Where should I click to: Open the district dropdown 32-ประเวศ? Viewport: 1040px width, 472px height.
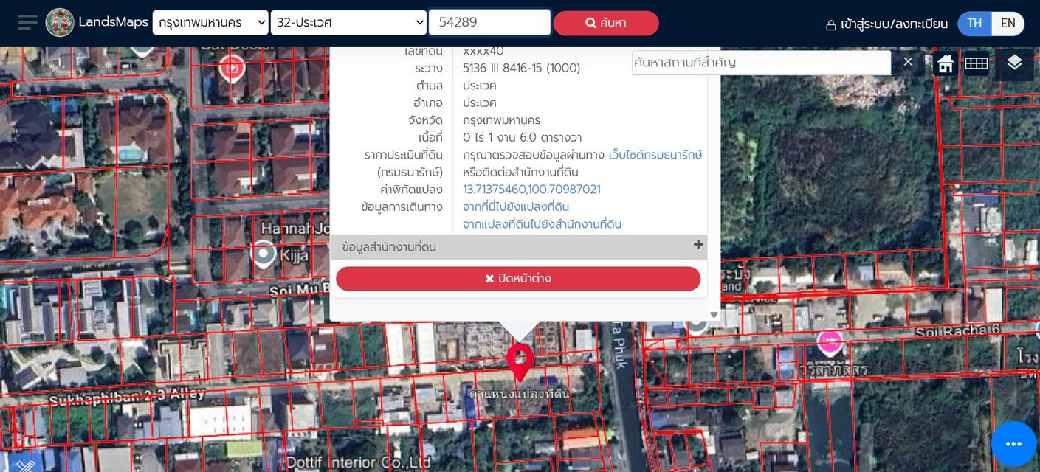tap(348, 23)
